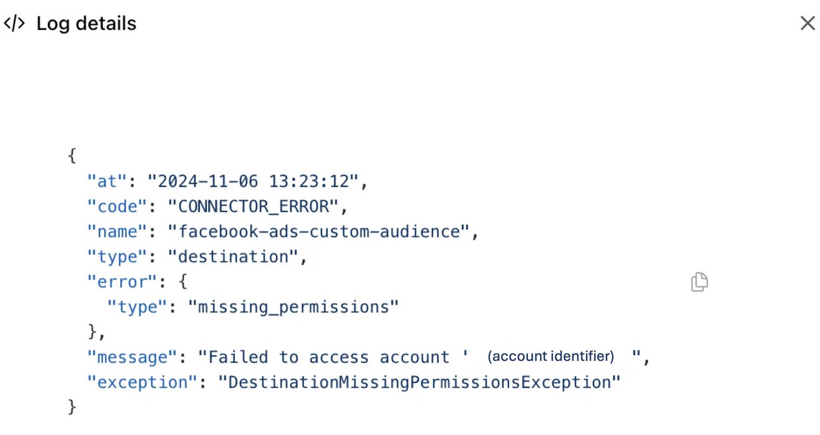
Task: Click the "exception" key in the JSON
Action: click(142, 382)
